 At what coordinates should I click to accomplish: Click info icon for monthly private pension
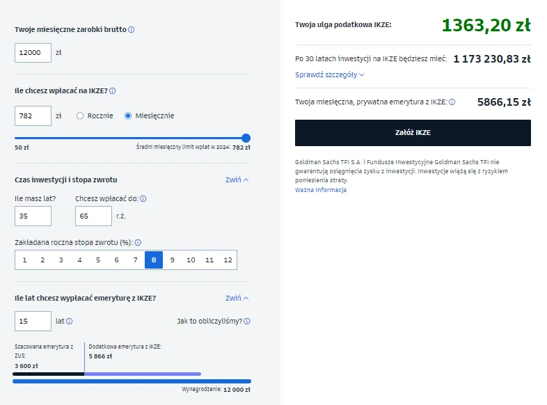pyautogui.click(x=452, y=102)
